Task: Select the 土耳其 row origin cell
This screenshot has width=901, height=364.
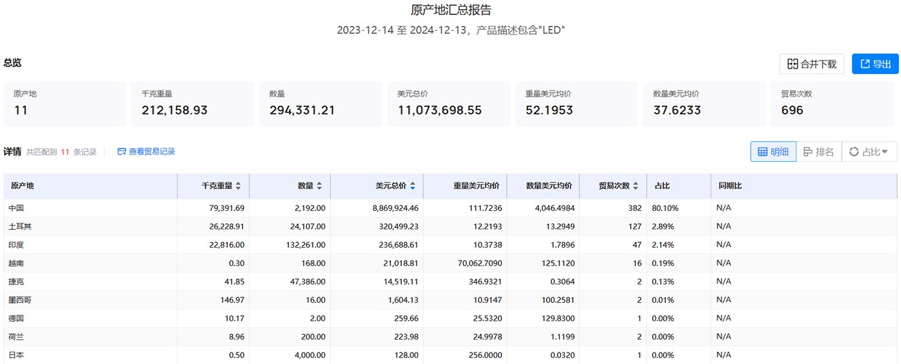Action: click(90, 227)
